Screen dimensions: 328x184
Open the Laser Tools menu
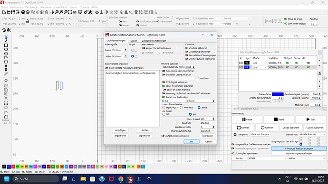pyautogui.click(x=60, y=7)
